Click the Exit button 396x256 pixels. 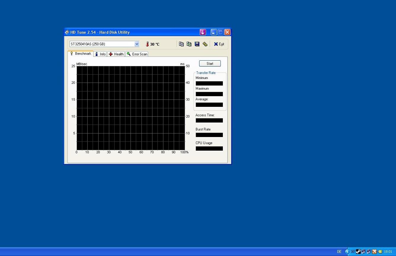[219, 44]
